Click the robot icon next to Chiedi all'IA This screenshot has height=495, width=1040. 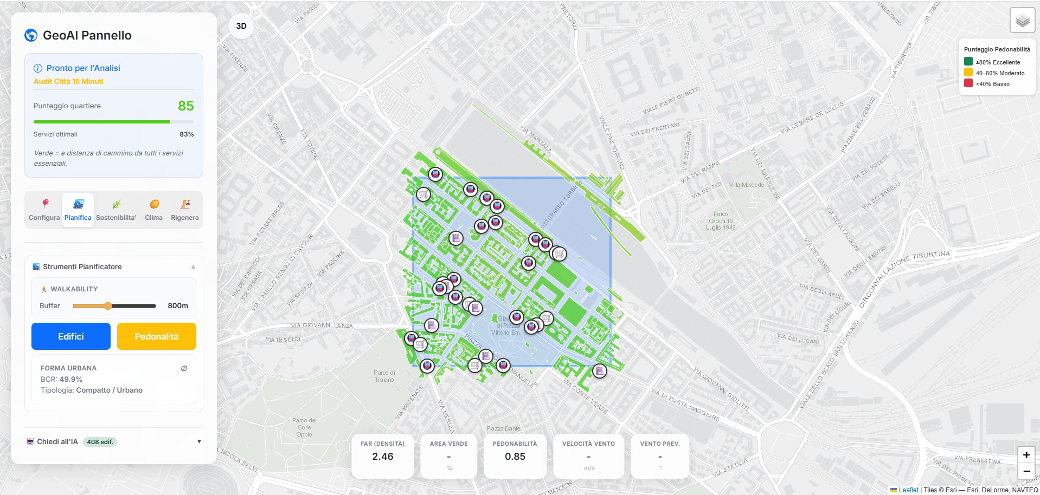click(30, 442)
